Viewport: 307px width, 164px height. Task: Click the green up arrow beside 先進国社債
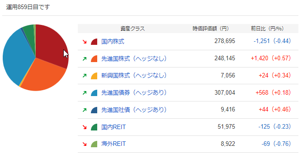click(85, 110)
